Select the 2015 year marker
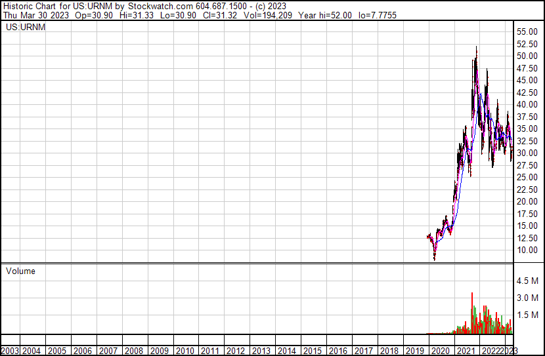Screen dimensions: 545x356 313,351
